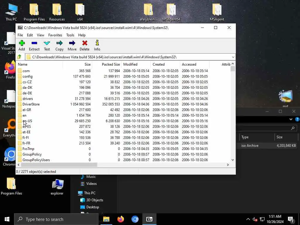The width and height of the screenshot is (300, 225).
Task: Show hidden system tray icons
Action: tap(248, 219)
